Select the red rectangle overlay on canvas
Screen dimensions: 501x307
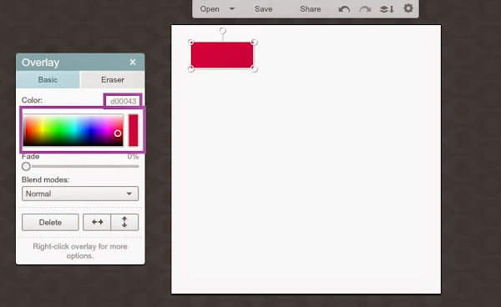(x=222, y=55)
